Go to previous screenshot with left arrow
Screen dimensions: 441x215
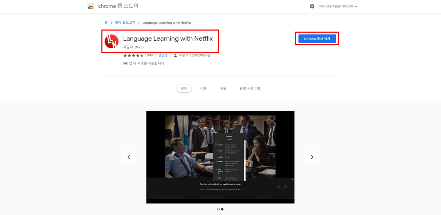(128, 157)
